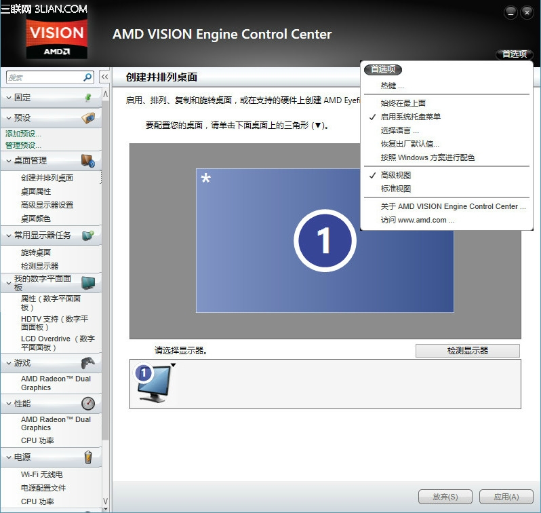Open Wi-Fi 无线电 in the sidebar

[42, 474]
